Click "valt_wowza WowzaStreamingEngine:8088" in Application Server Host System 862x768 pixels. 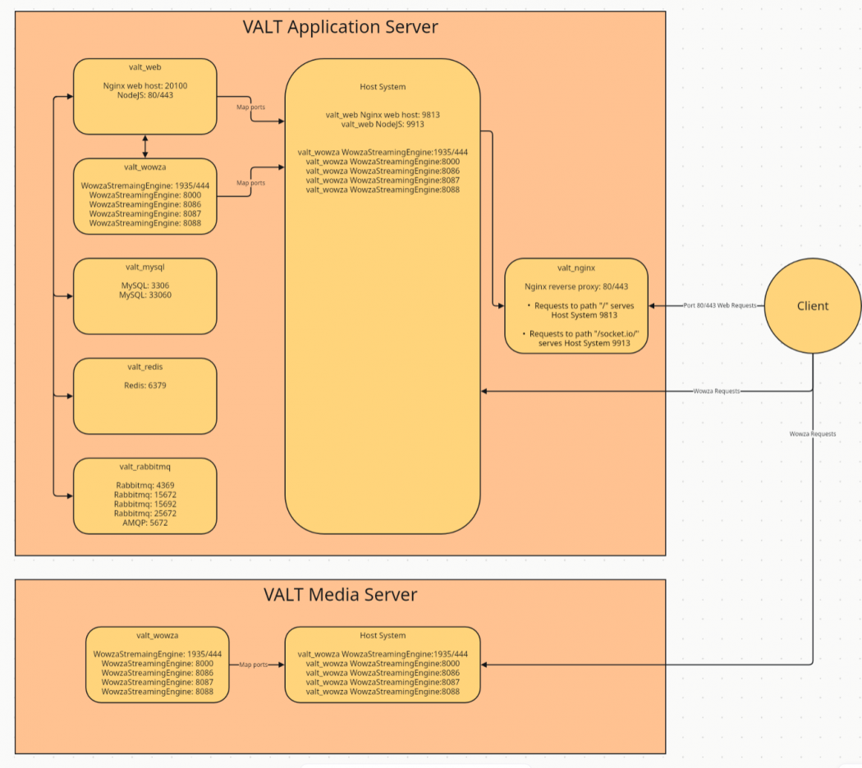click(383, 190)
